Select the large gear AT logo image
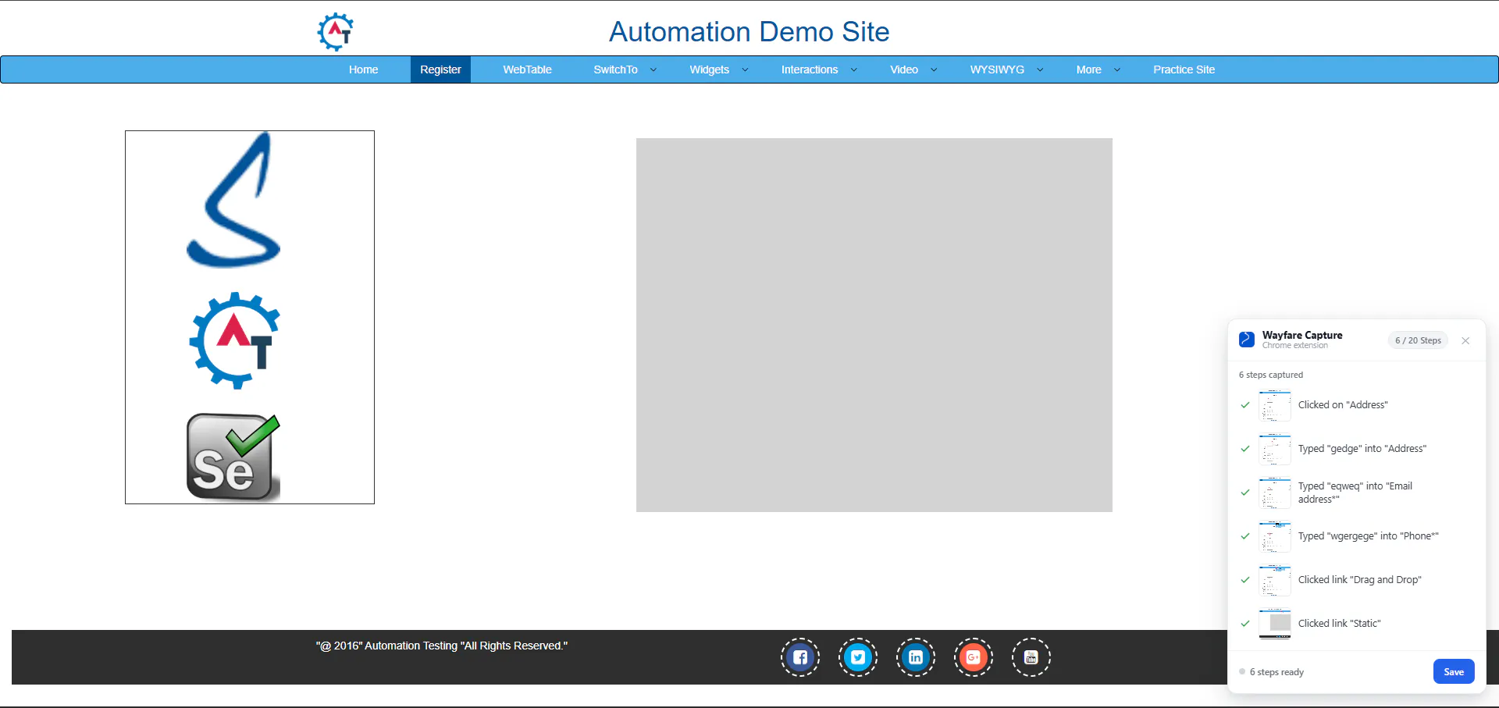 234,340
